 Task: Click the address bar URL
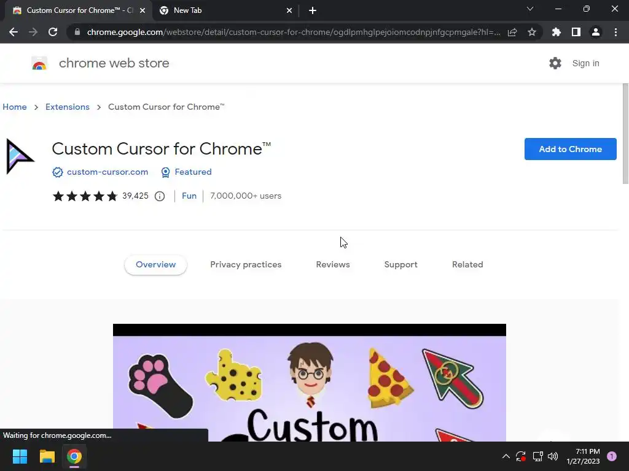coord(293,32)
